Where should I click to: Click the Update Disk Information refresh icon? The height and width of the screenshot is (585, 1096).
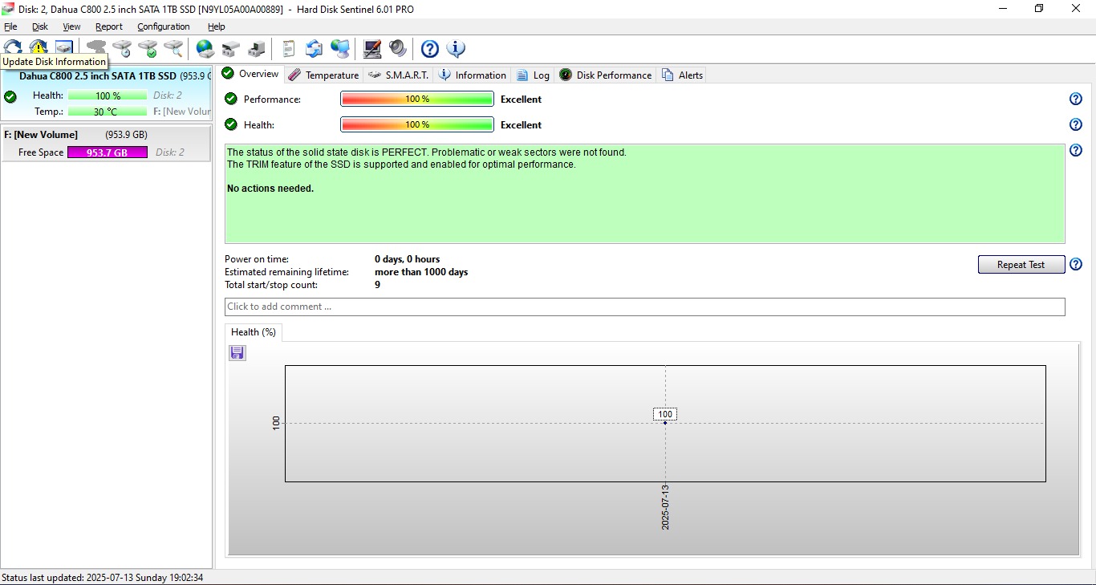point(13,47)
